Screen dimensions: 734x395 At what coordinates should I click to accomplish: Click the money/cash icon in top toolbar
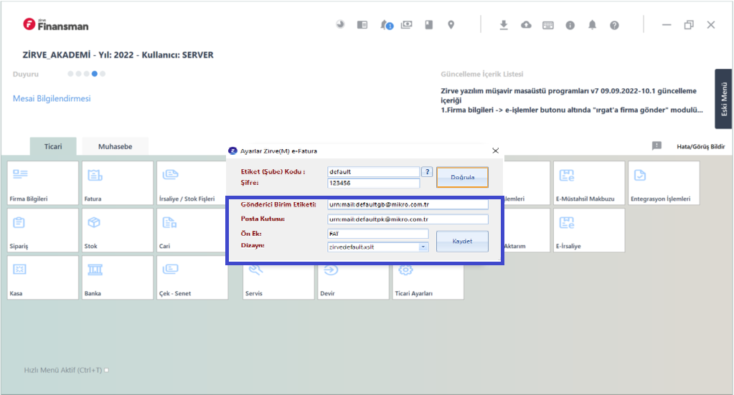(407, 25)
